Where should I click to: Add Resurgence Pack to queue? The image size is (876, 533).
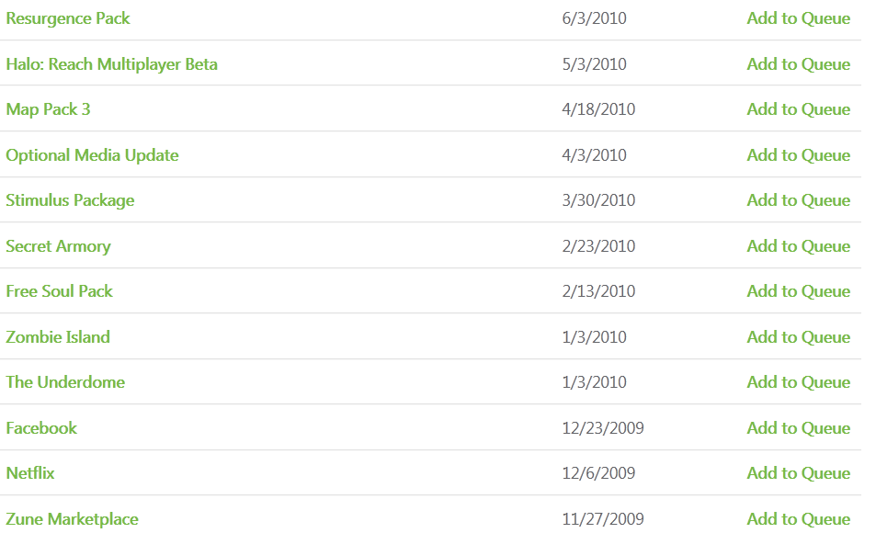(x=798, y=18)
